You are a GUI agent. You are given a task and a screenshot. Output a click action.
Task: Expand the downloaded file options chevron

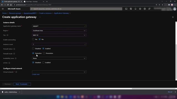(x=20, y=92)
